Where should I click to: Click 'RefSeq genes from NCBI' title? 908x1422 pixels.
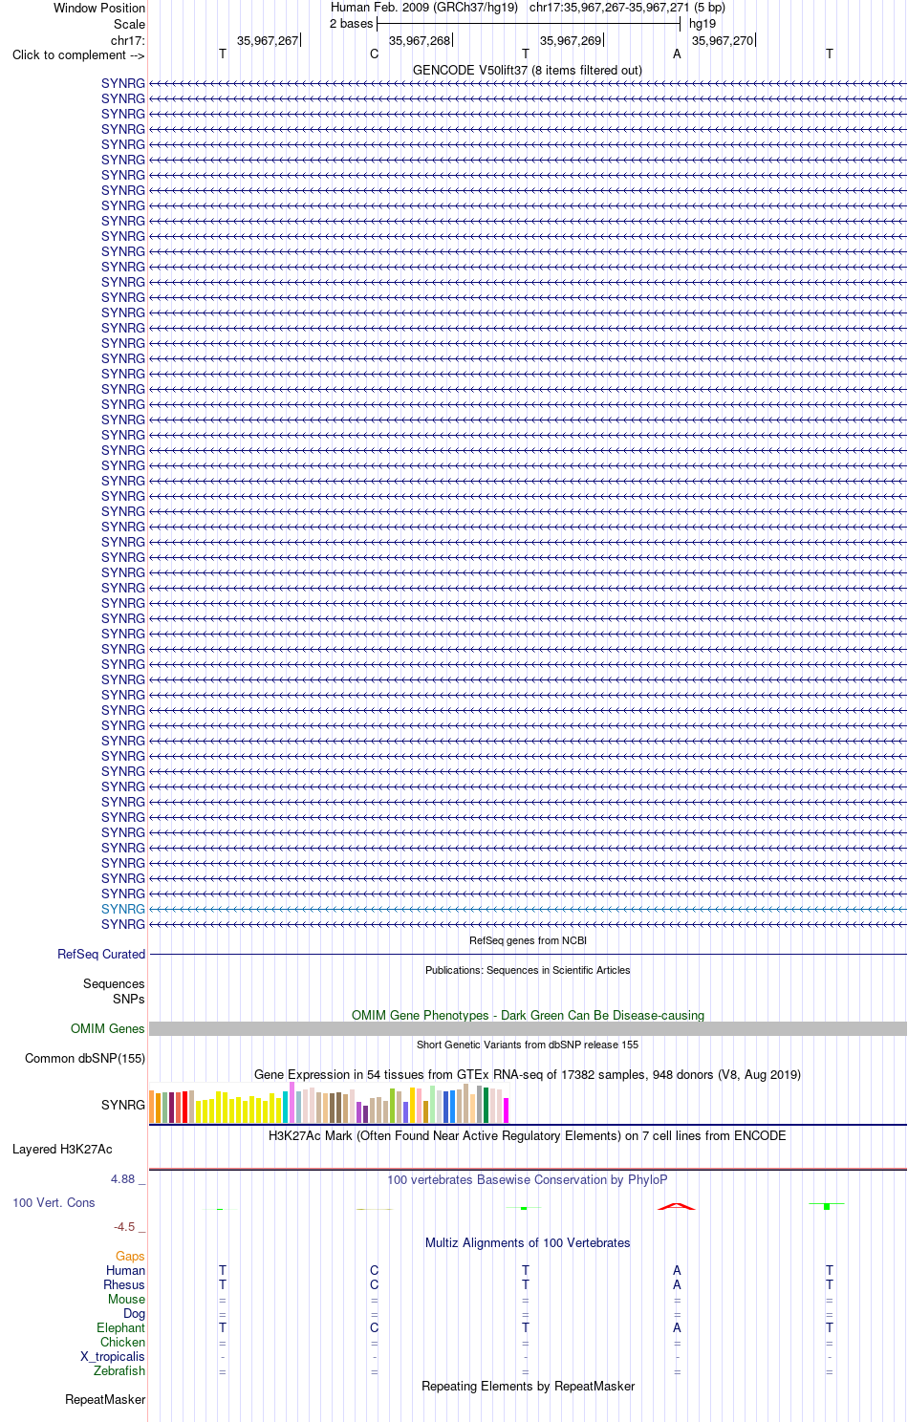coord(528,940)
